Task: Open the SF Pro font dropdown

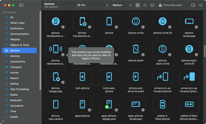Action: pos(93,5)
